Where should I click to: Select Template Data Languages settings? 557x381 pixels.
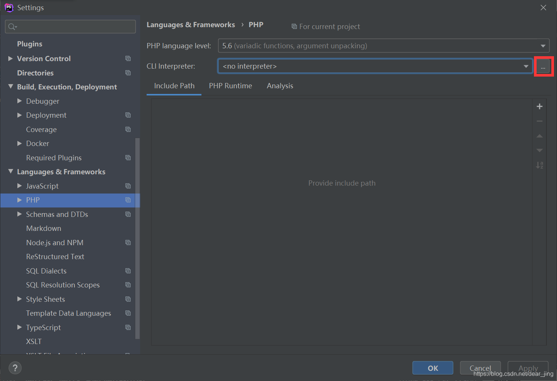(x=68, y=313)
